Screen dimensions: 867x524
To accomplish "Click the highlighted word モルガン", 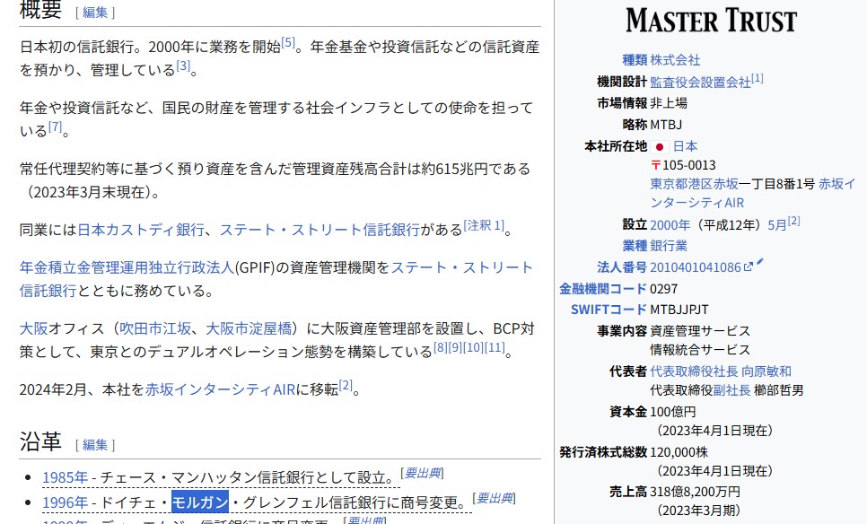I will point(200,502).
